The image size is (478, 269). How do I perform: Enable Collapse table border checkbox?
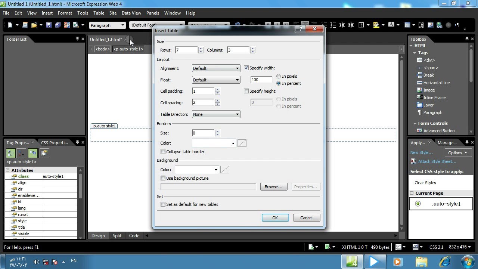click(x=163, y=152)
